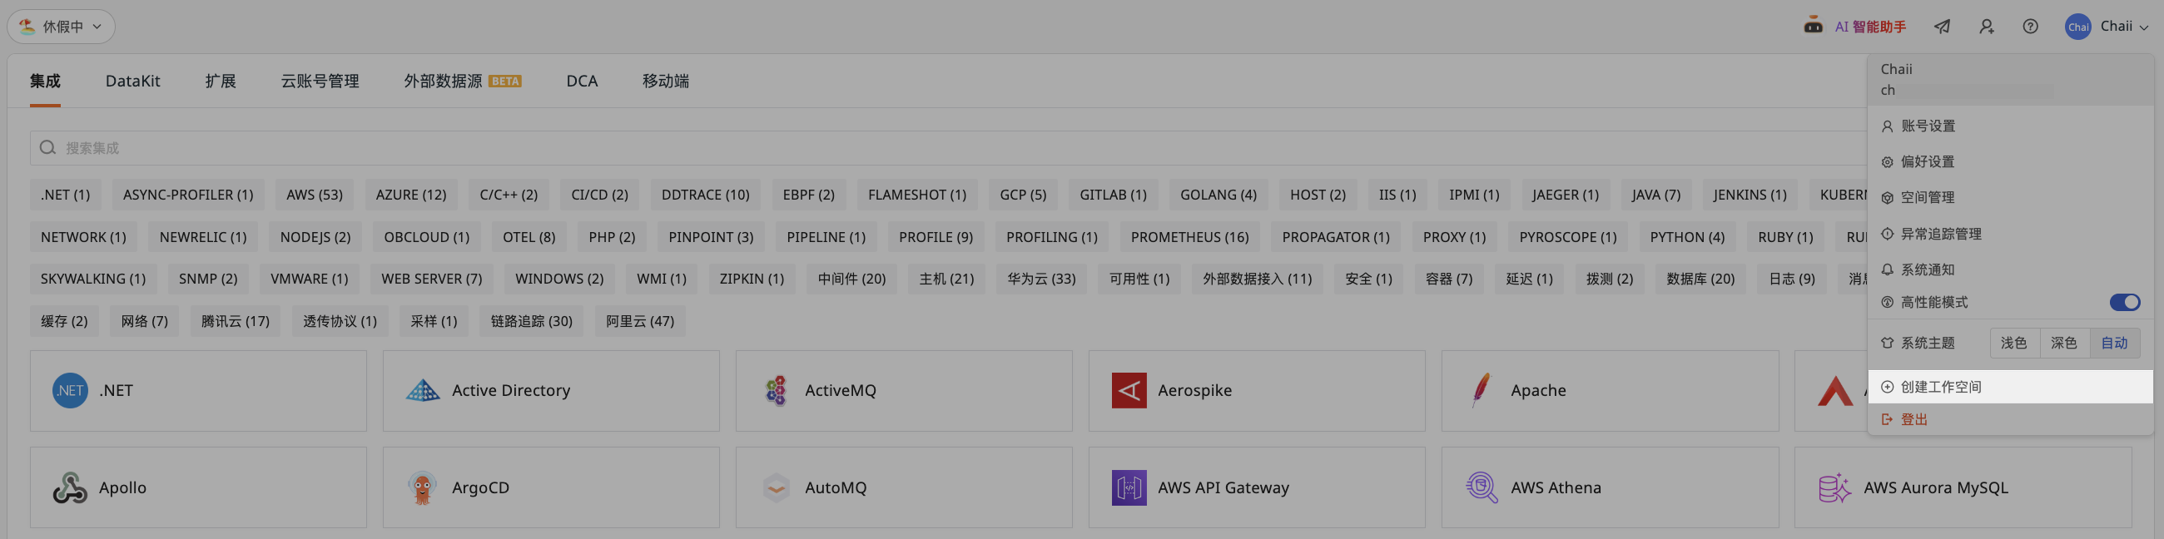
Task: Click the 偏好设置 gear icon
Action: [x=1887, y=162]
